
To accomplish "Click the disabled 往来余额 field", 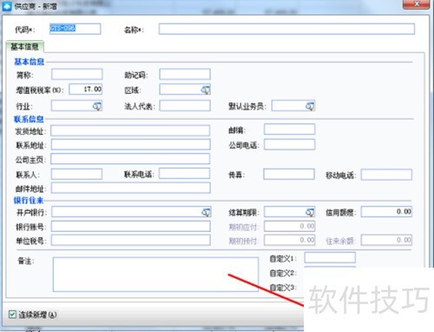I will 386,240.
